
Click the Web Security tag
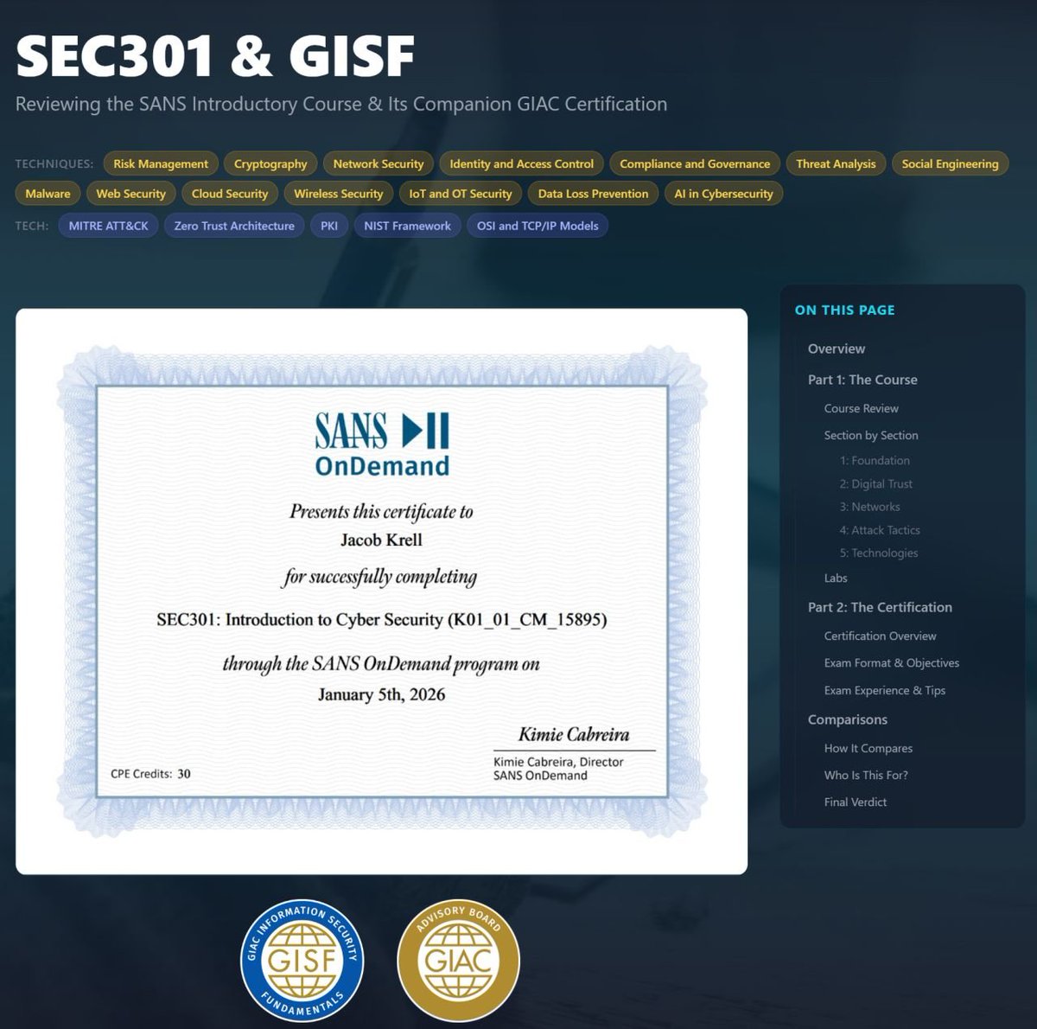[x=130, y=194]
